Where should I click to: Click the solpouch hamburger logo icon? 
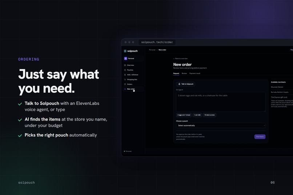[x=125, y=51]
